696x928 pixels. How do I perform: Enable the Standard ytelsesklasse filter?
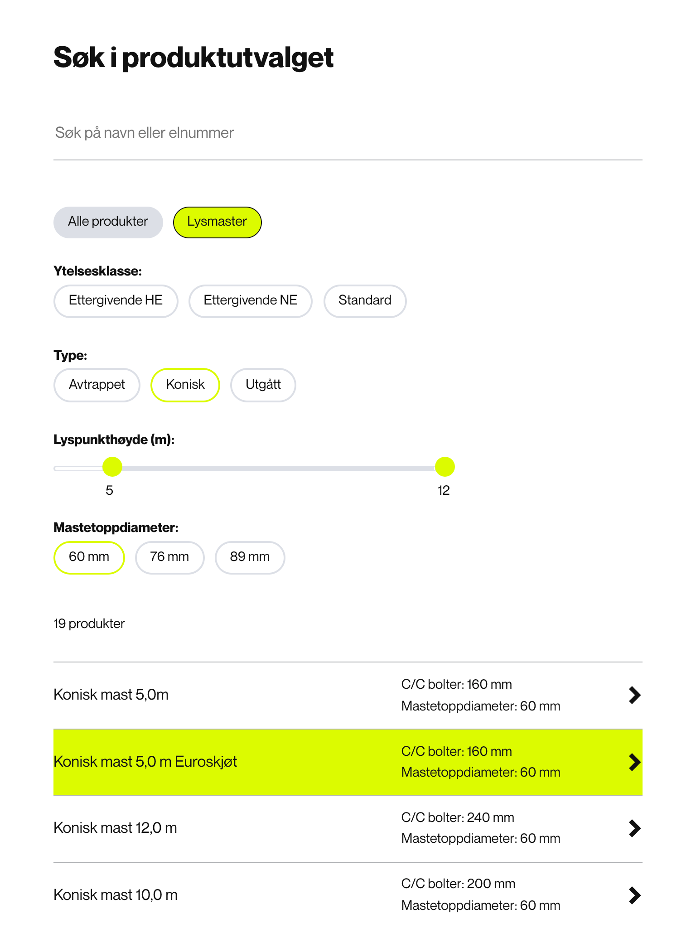point(365,301)
